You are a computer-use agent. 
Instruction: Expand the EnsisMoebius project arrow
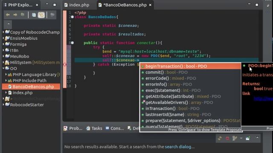point(3,38)
